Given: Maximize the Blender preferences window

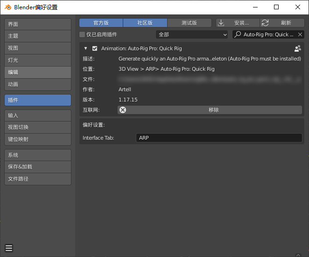Looking at the screenshot, I should [x=276, y=7].
